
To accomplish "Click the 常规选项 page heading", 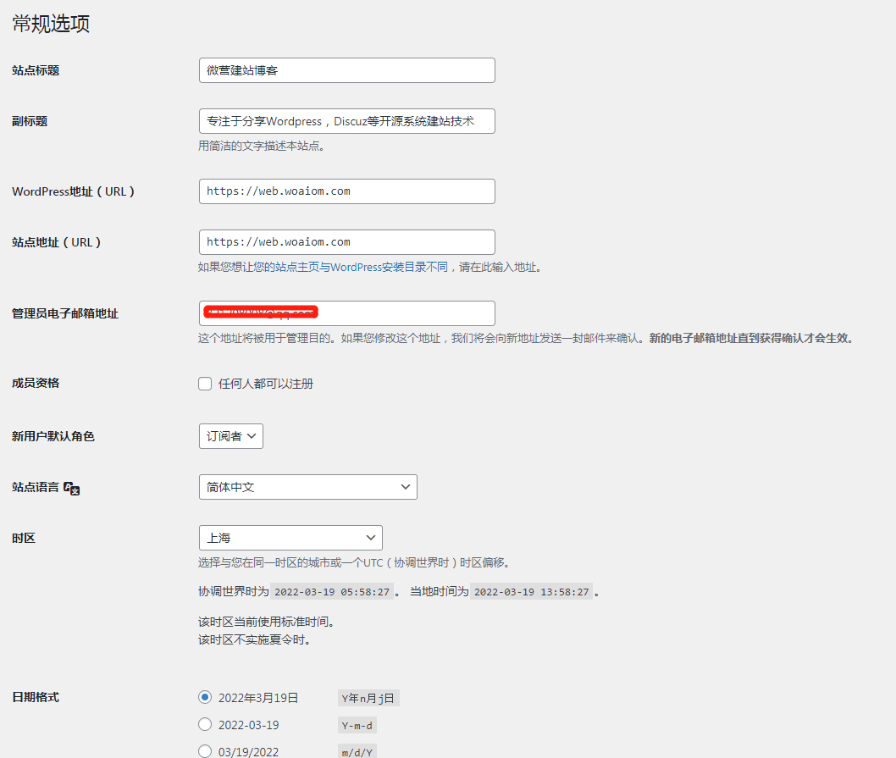I will (x=51, y=24).
